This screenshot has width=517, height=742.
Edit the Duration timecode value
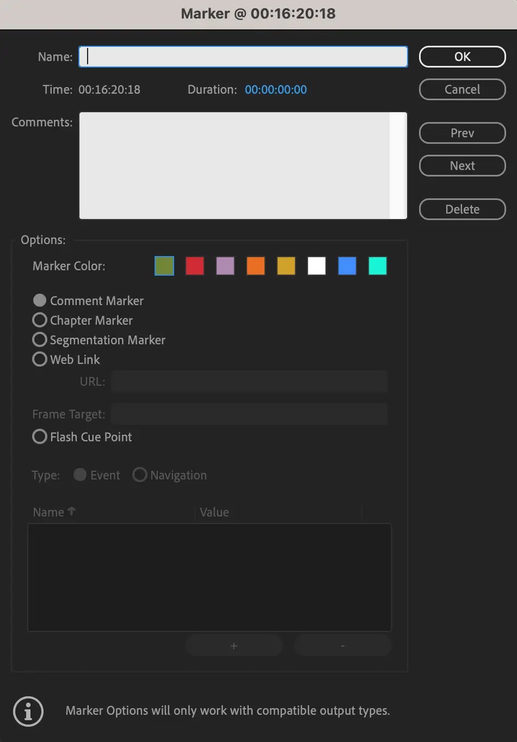coord(276,90)
